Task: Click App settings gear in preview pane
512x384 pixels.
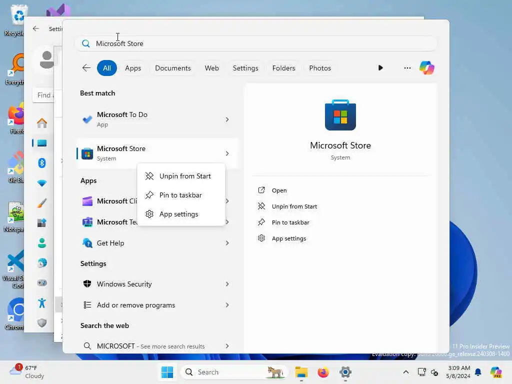Action: tap(261, 238)
